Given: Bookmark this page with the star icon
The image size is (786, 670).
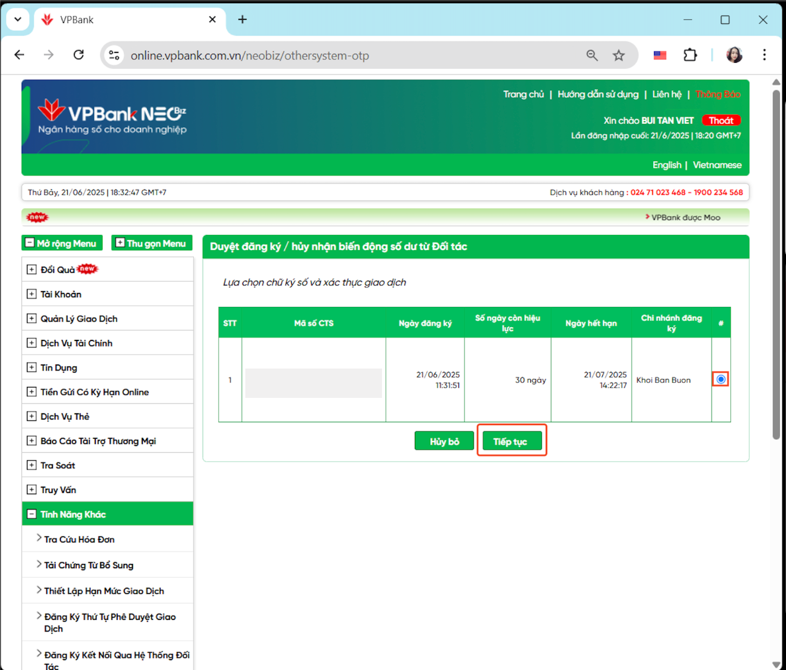Looking at the screenshot, I should pyautogui.click(x=619, y=56).
